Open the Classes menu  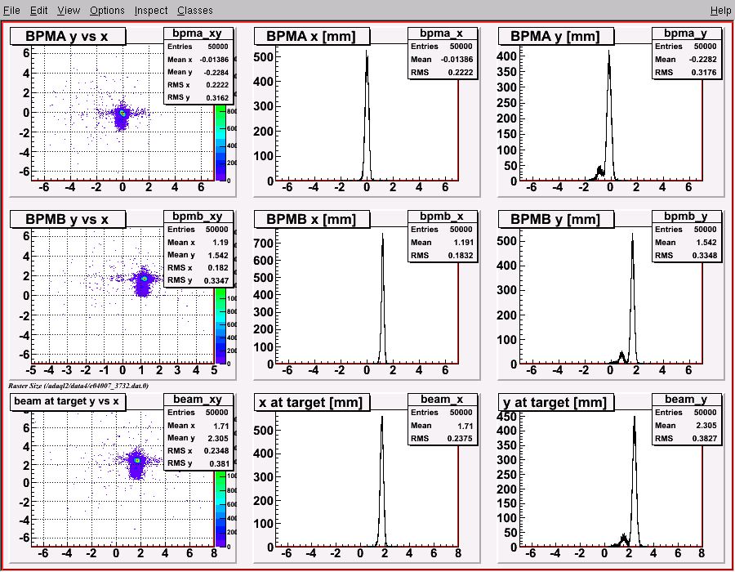195,10
